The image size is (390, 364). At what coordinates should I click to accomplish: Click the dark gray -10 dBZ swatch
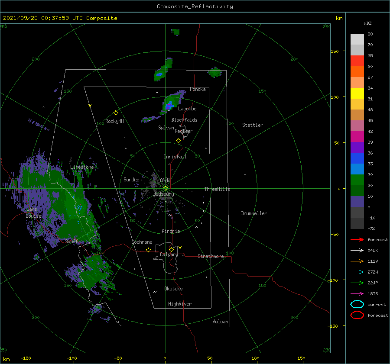click(x=357, y=223)
